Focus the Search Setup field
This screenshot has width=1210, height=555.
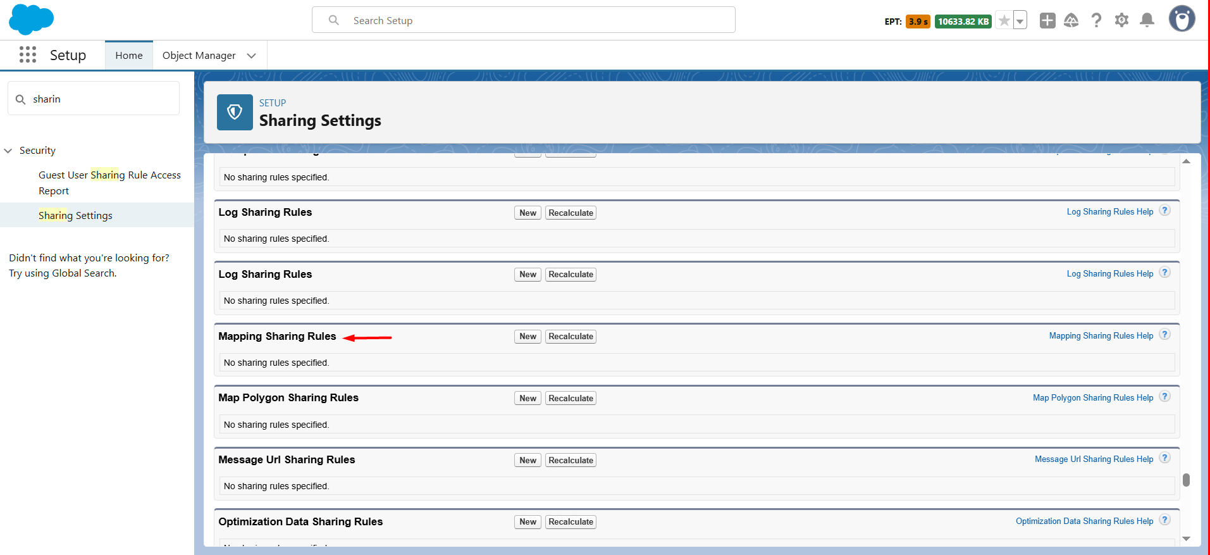coord(524,20)
